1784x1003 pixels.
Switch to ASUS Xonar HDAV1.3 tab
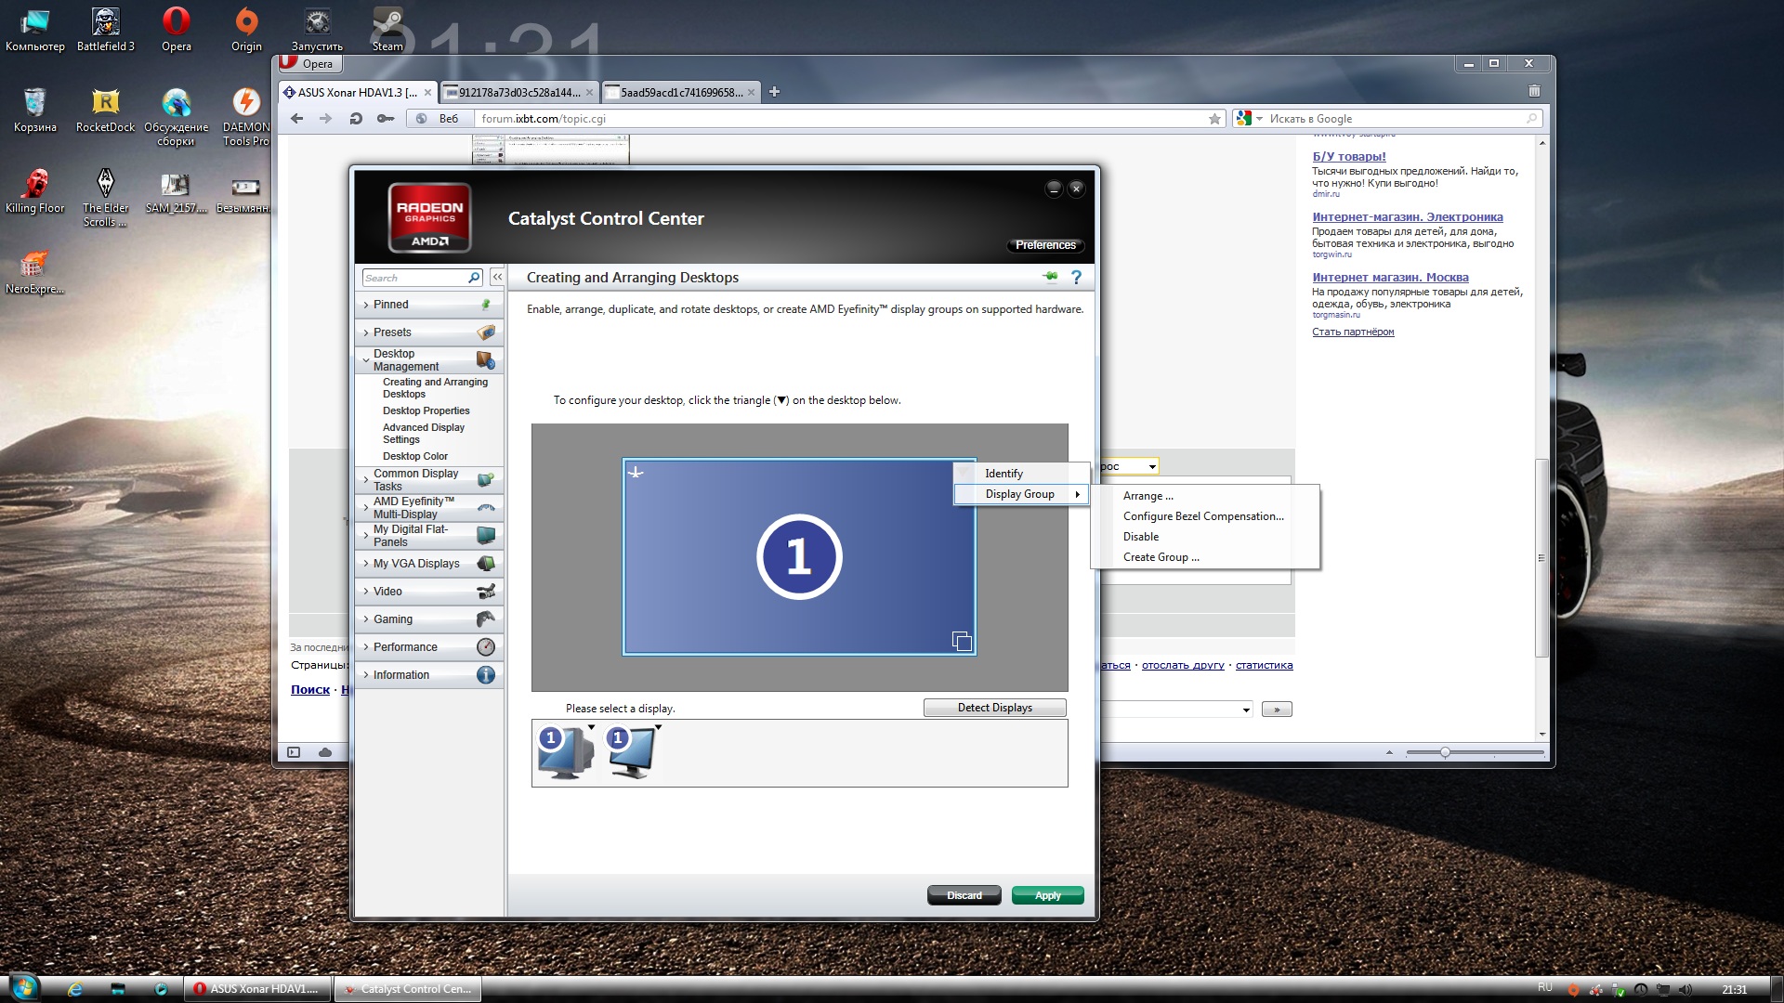358,92
